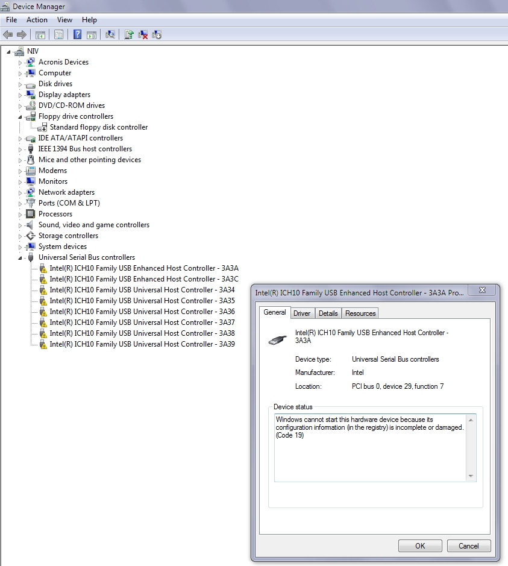
Task: Expand the Computer category
Action: [x=20, y=74]
